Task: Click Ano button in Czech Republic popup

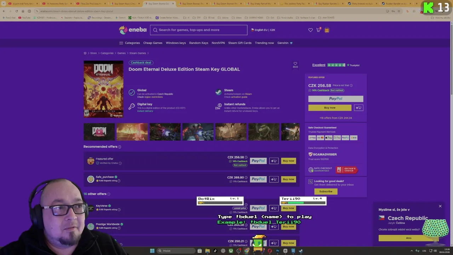Action: click(x=409, y=238)
